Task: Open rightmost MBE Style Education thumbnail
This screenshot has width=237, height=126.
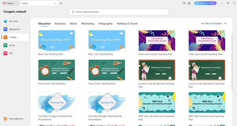Action: (x=207, y=103)
